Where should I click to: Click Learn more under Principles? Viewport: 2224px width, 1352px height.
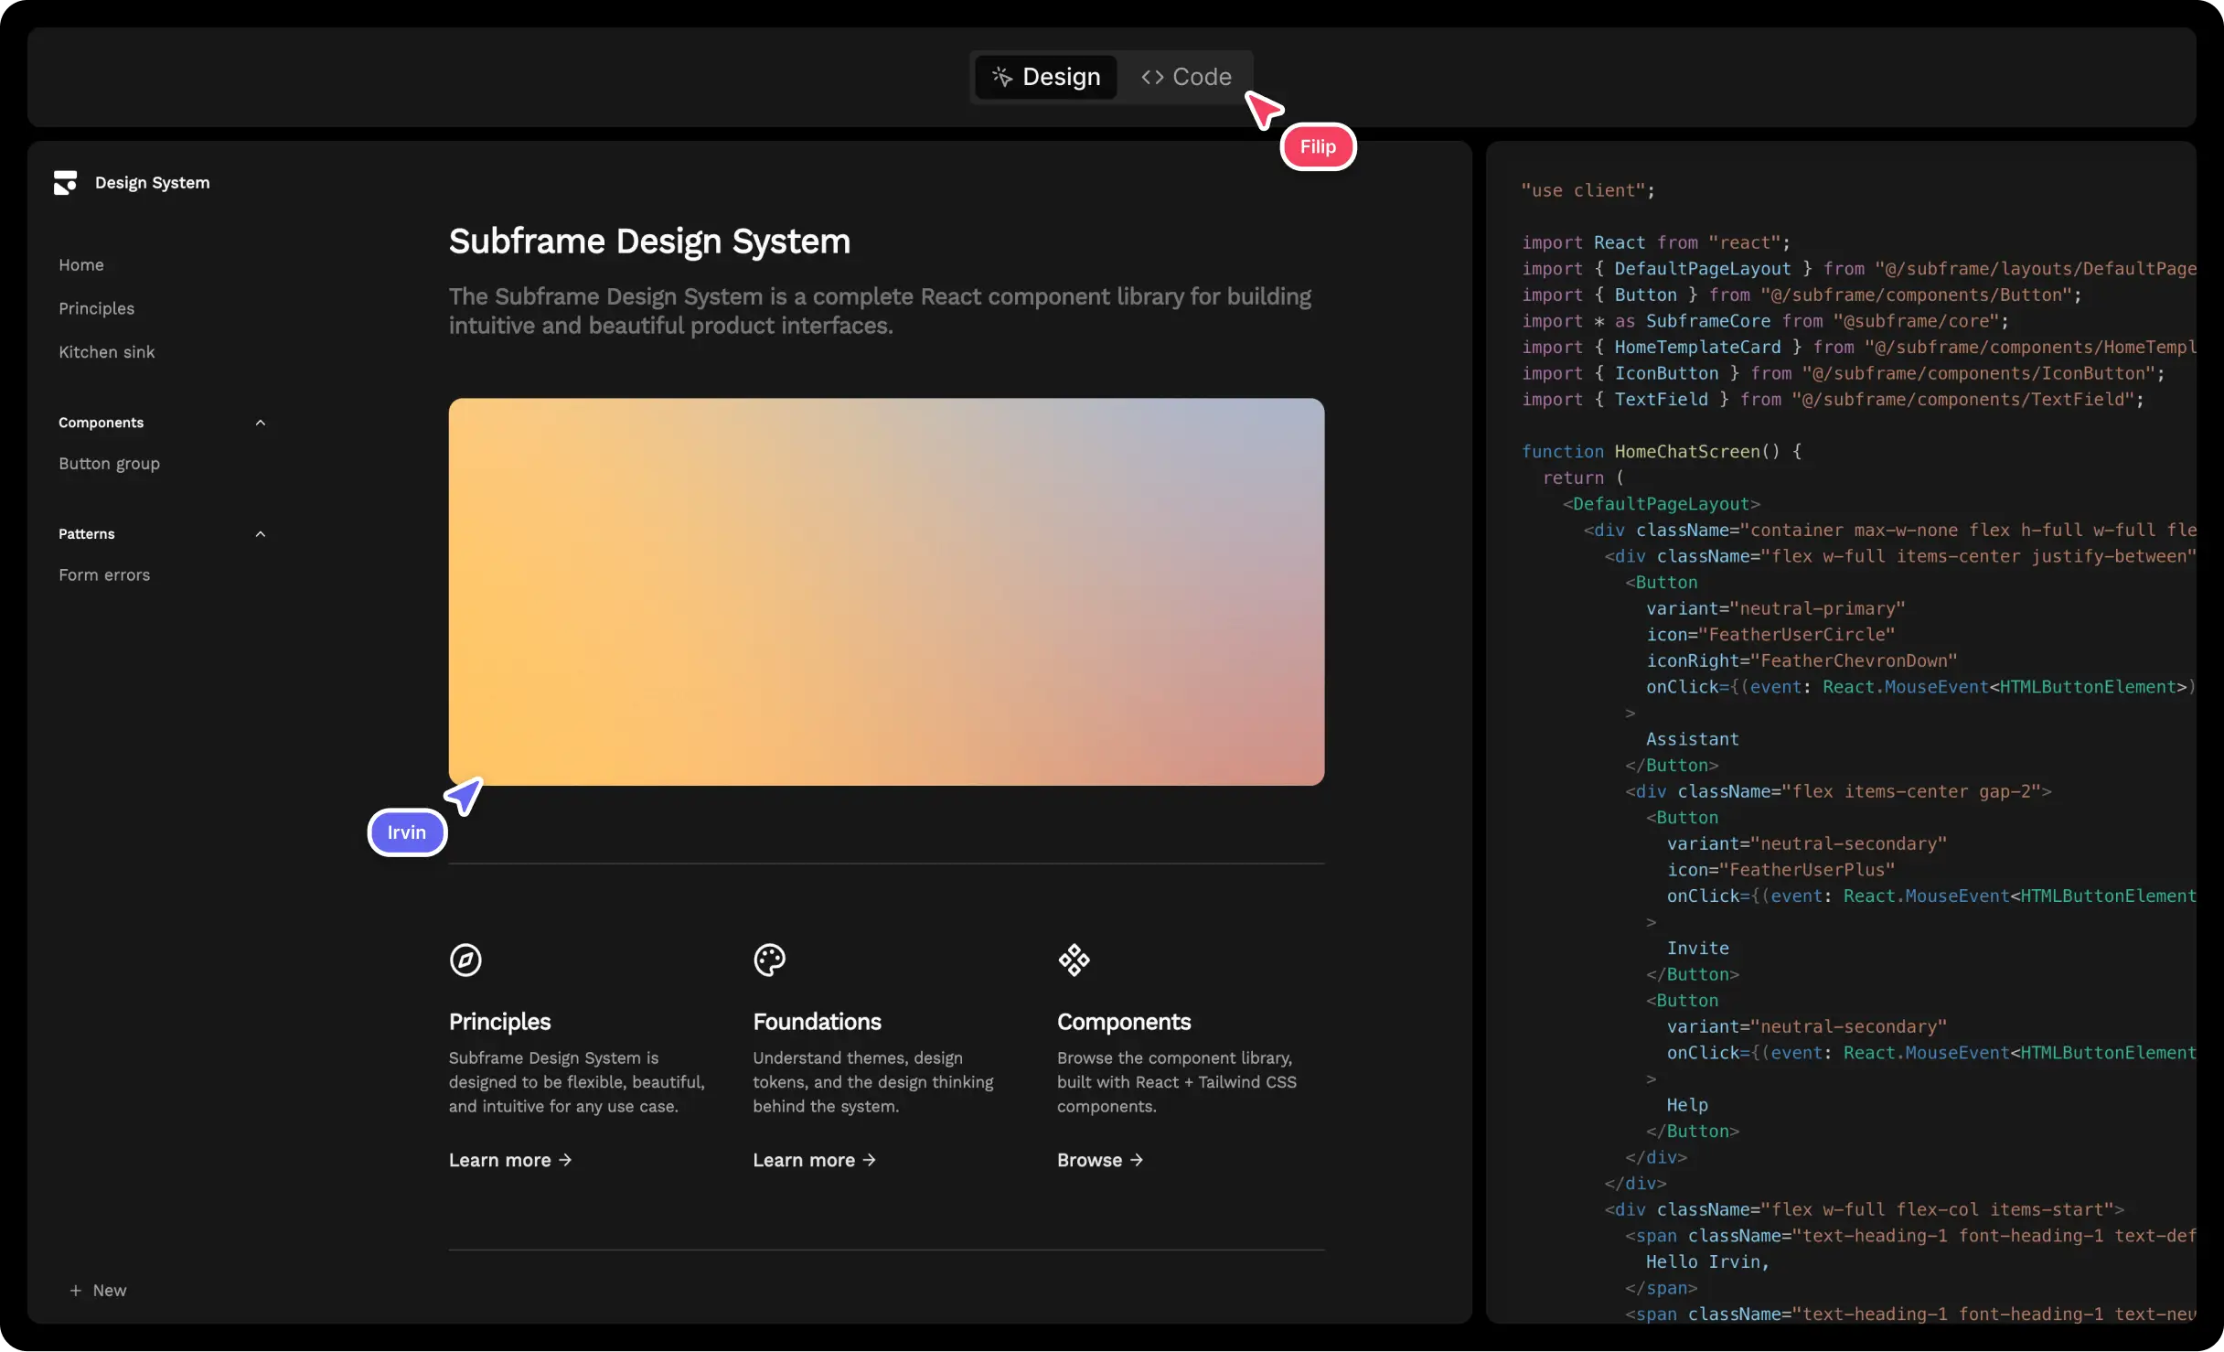509,1160
